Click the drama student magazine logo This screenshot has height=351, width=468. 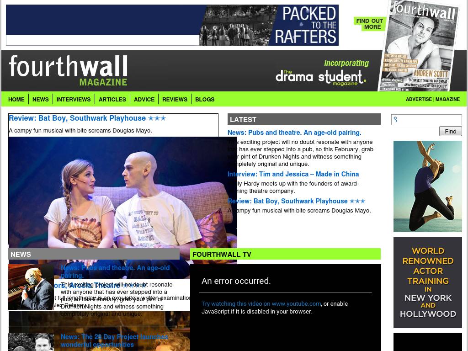pyautogui.click(x=321, y=78)
